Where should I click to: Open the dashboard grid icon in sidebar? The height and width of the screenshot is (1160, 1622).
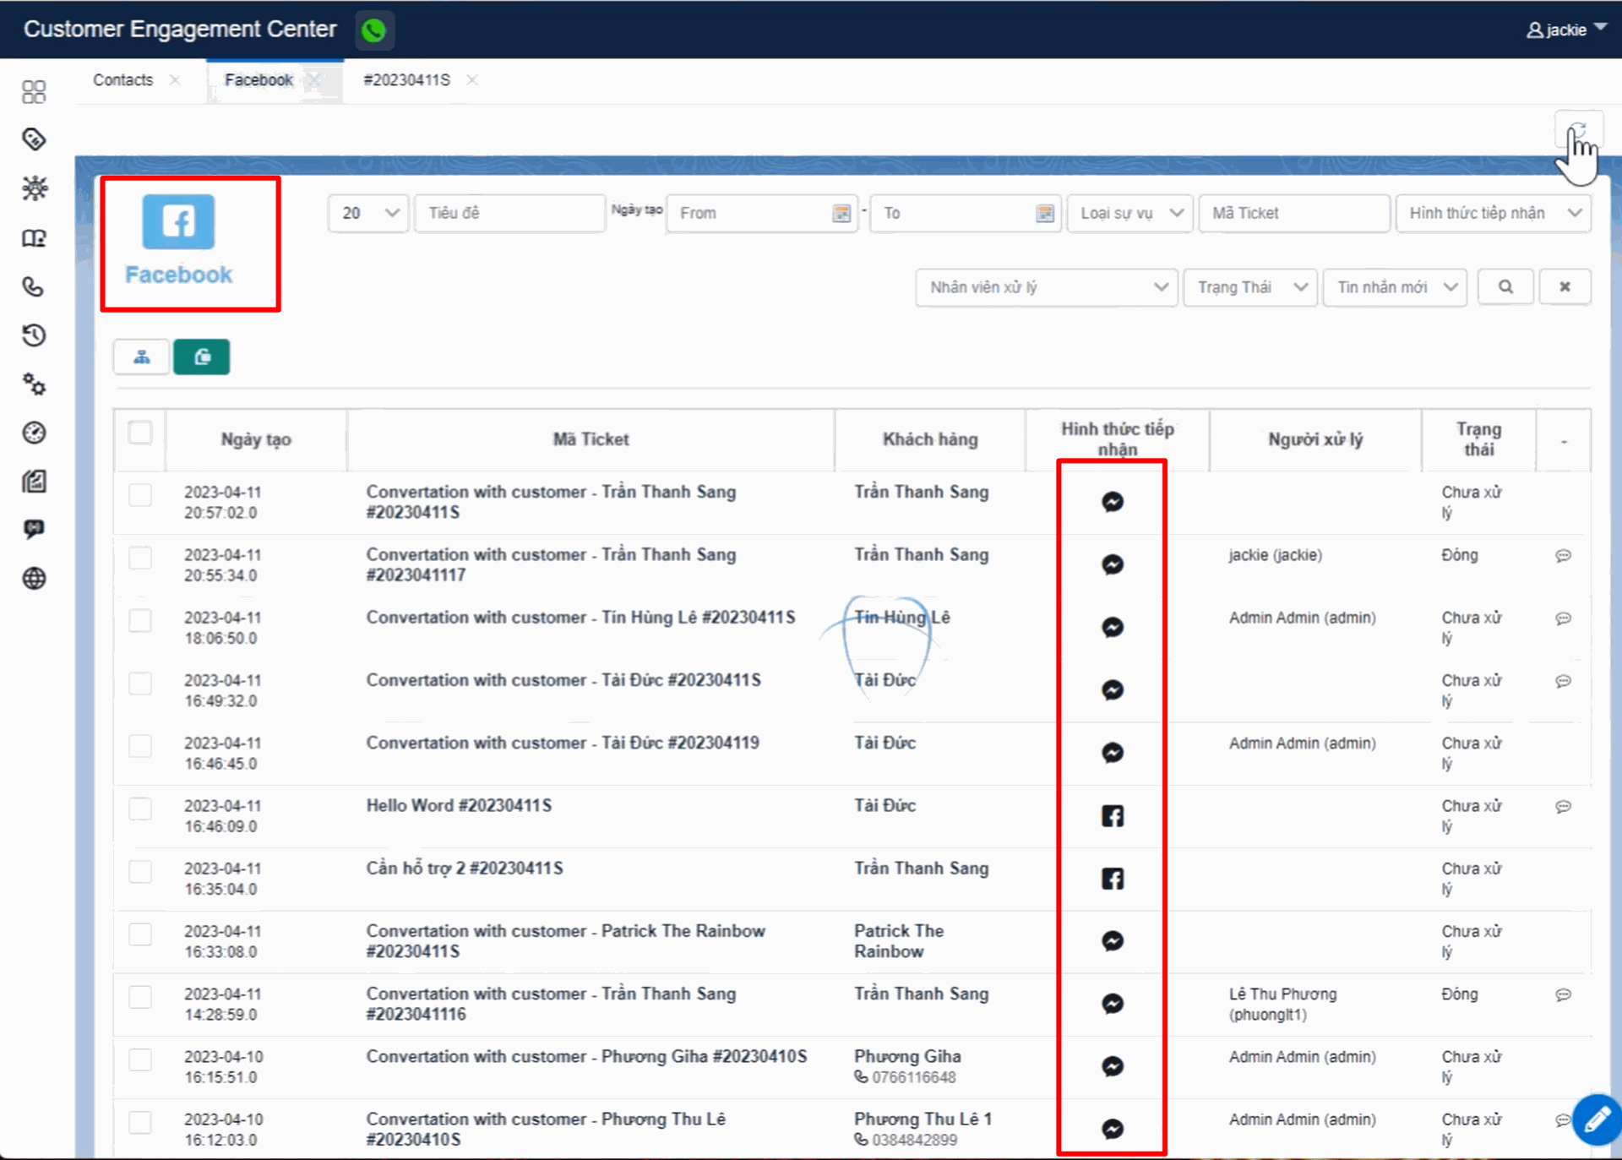coord(34,91)
